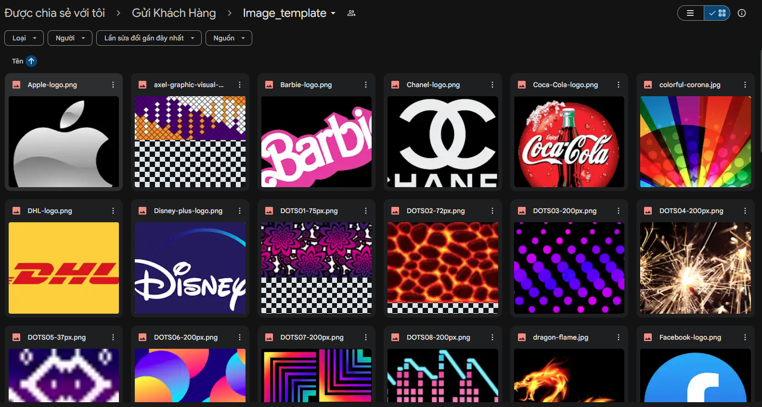This screenshot has width=762, height=407.
Task: Reverse sort direction with the arrow button
Action: click(31, 61)
